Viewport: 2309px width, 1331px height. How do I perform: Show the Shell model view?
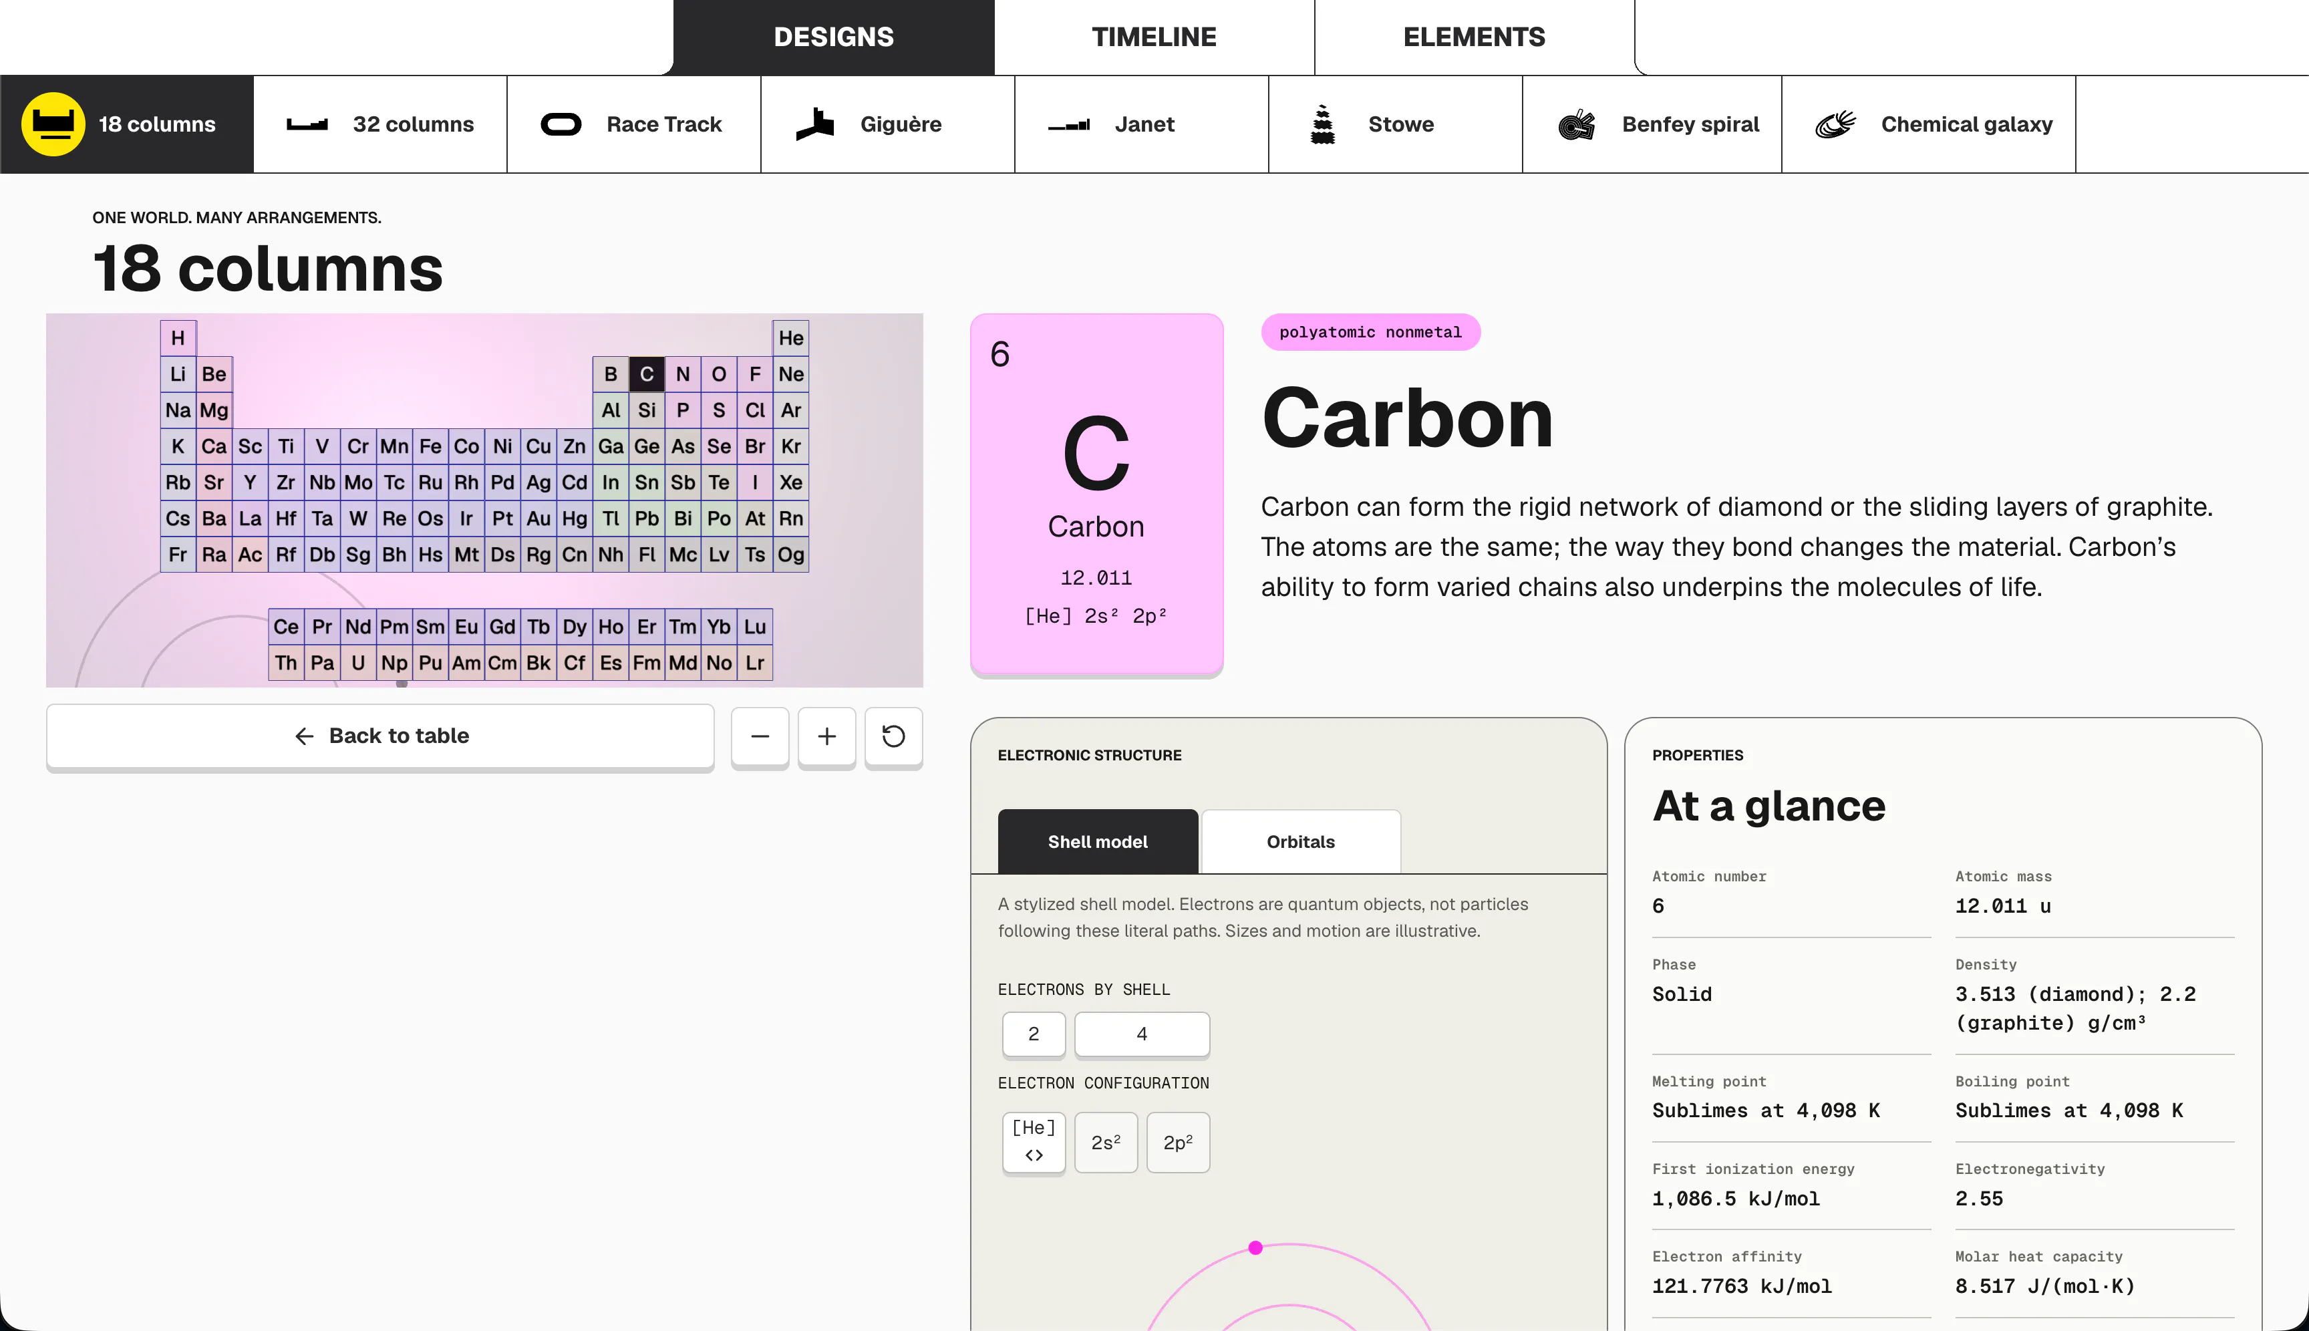click(x=1098, y=842)
